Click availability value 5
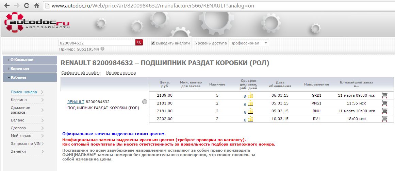 pyautogui.click(x=217, y=95)
